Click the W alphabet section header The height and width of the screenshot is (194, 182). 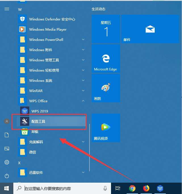pos(20,10)
